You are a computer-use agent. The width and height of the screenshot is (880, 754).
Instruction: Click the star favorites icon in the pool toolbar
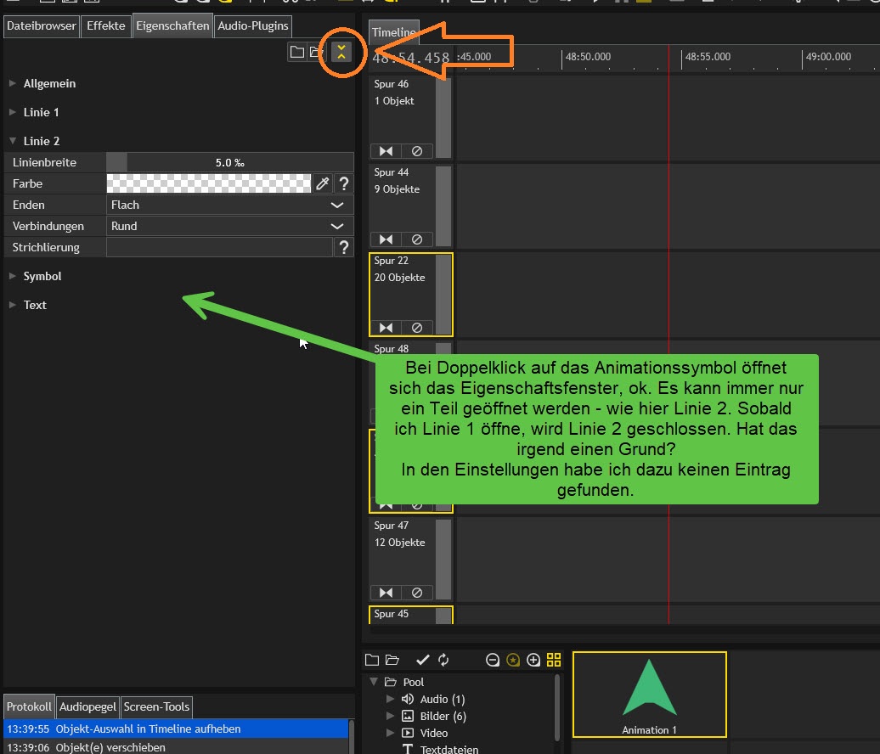point(513,660)
